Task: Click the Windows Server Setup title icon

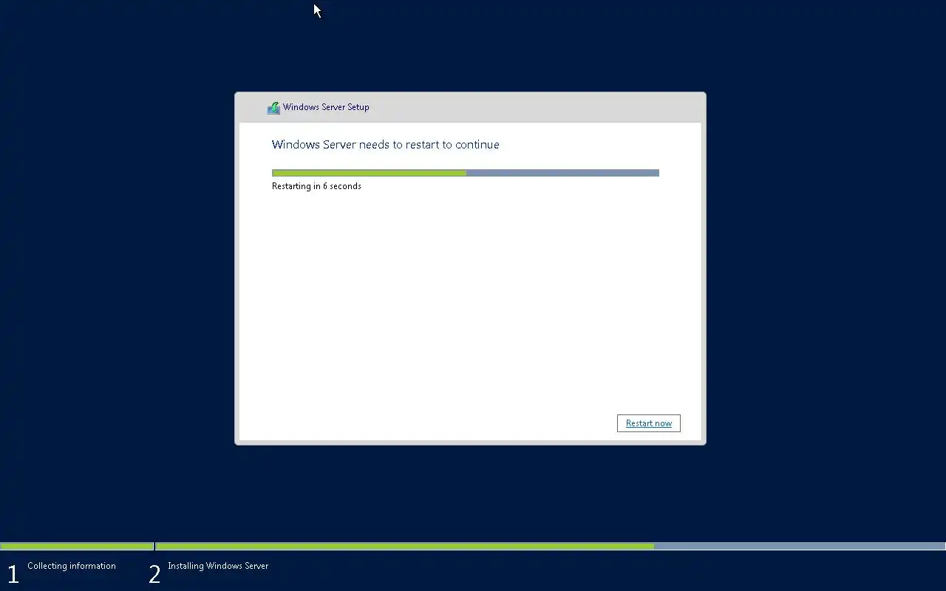Action: pos(273,108)
